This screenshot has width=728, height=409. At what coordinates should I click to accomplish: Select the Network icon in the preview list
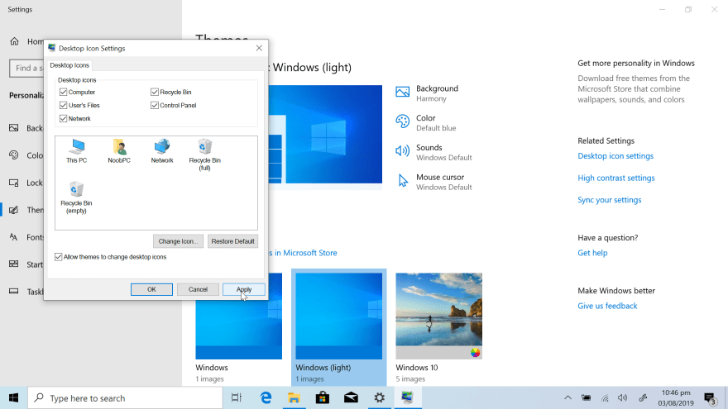coord(162,151)
